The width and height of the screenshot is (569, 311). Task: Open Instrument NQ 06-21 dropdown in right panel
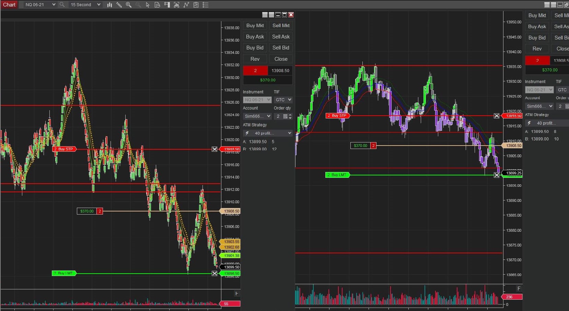click(x=539, y=90)
